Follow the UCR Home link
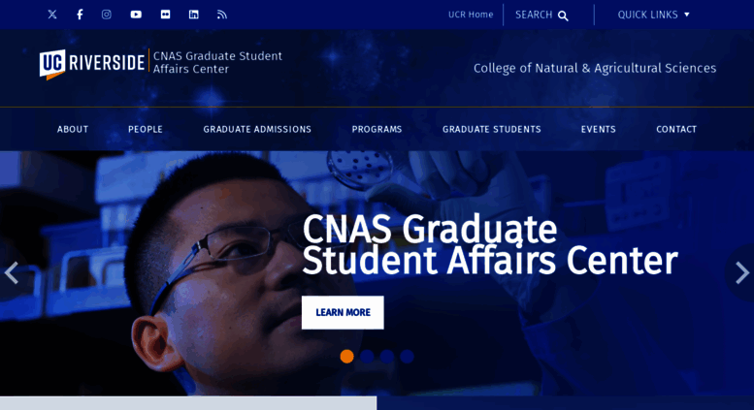Screen dimensions: 754x410 point(471,15)
